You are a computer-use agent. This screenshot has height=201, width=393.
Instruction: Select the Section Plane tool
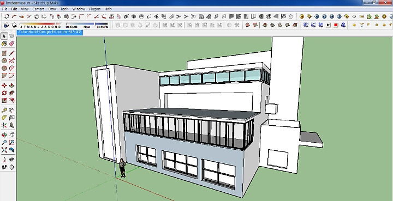tap(12, 167)
